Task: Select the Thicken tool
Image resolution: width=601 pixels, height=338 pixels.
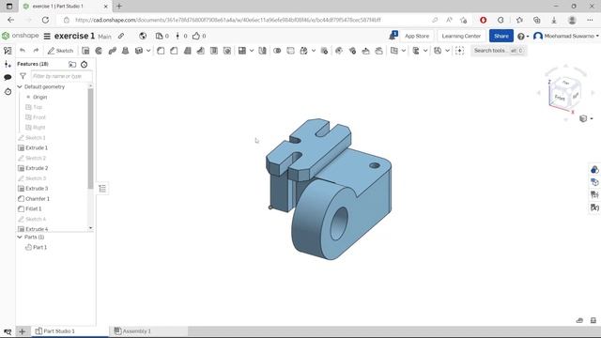Action: click(139, 51)
